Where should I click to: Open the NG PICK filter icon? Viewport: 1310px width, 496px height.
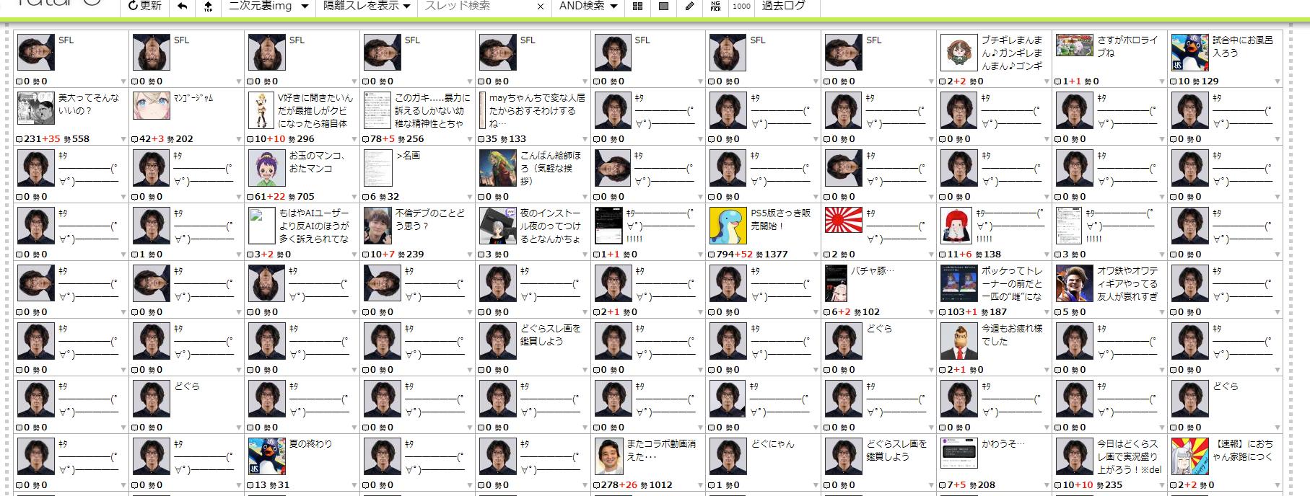click(x=715, y=6)
